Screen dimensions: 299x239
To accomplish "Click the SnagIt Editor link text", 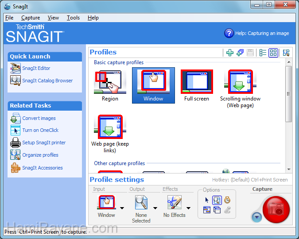I will [36, 68].
